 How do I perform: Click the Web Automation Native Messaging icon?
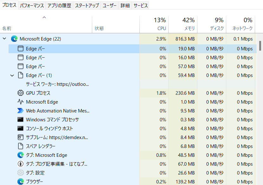click(x=21, y=111)
